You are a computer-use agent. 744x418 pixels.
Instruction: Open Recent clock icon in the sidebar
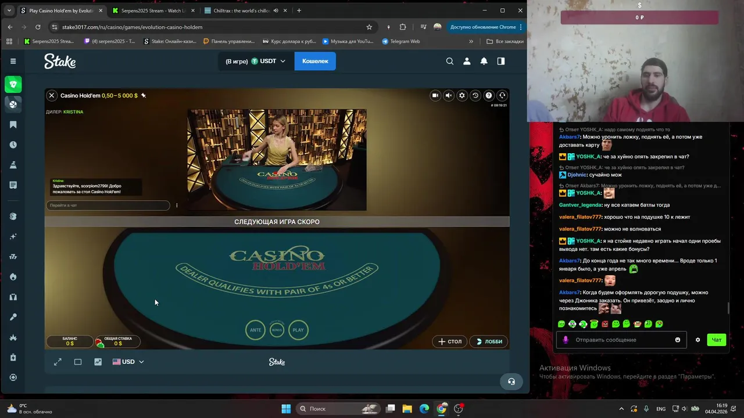pyautogui.click(x=13, y=145)
